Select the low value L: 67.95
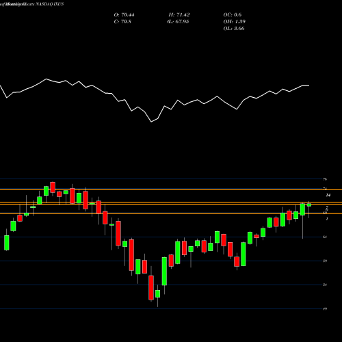Viewport: 342px width, 342px height. click(179, 22)
